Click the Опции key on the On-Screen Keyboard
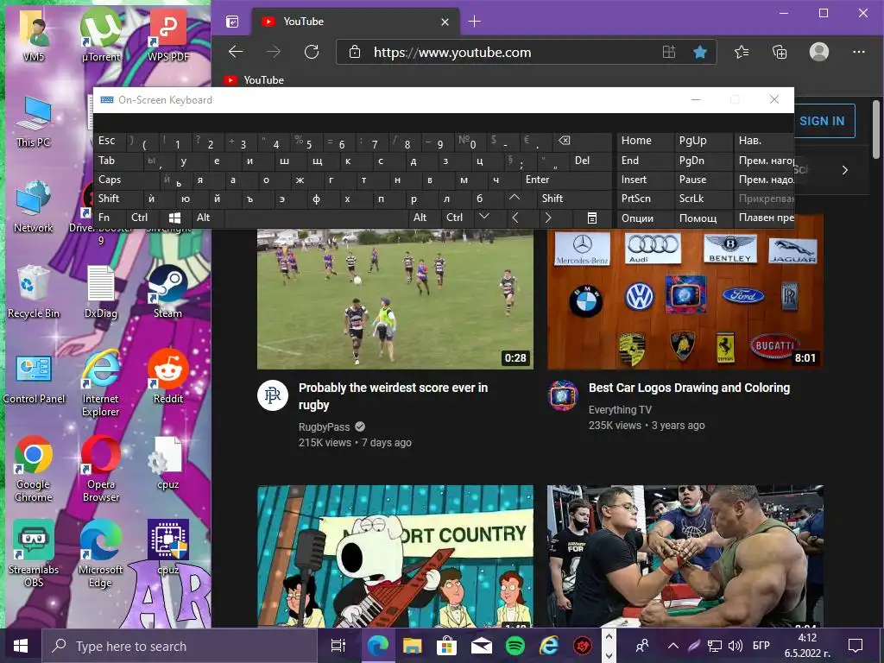This screenshot has height=663, width=884. click(x=645, y=218)
